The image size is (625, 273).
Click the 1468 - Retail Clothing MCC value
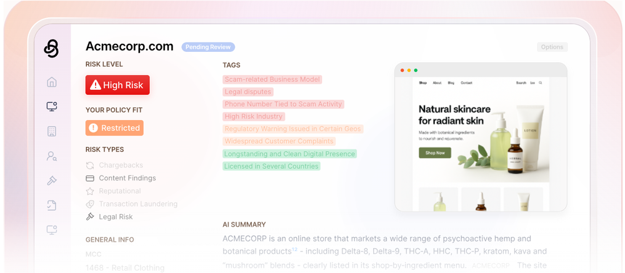coord(125,268)
